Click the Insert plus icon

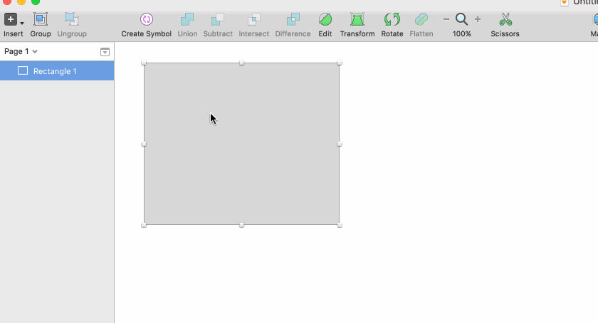click(11, 19)
